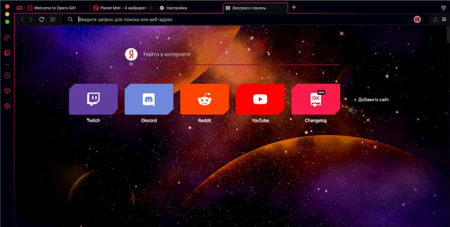Go forward with right arrow

(31, 20)
